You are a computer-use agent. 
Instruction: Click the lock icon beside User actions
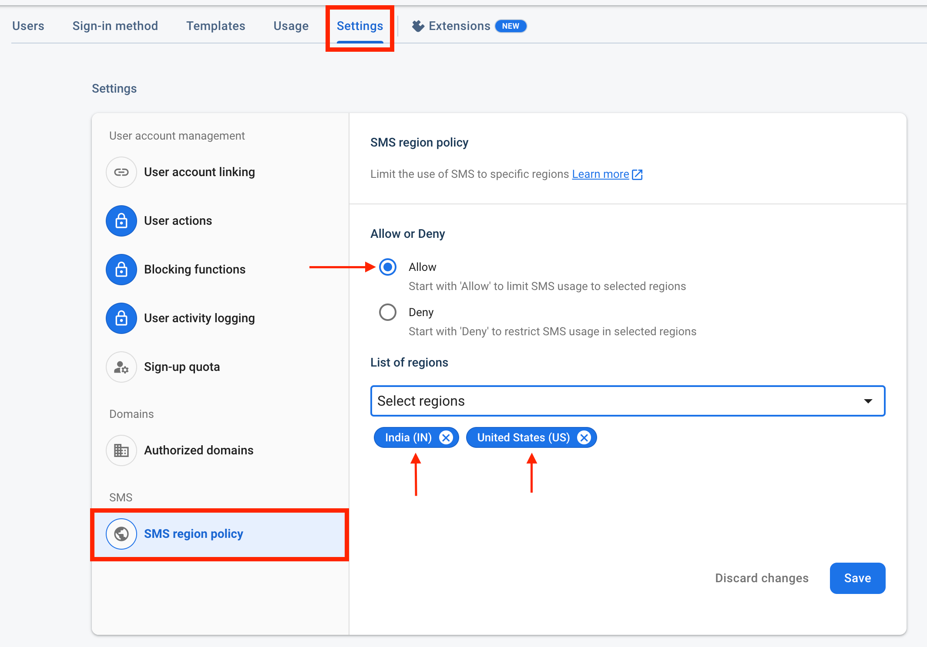[x=121, y=221]
